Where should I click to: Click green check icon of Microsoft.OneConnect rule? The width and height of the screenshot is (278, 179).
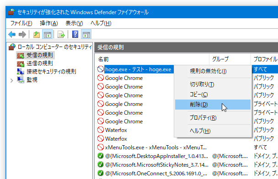click(x=100, y=173)
